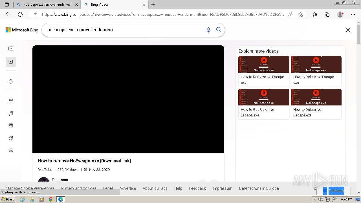361x203 pixels.
Task: Open the profile avatar menu
Action: [340, 14]
